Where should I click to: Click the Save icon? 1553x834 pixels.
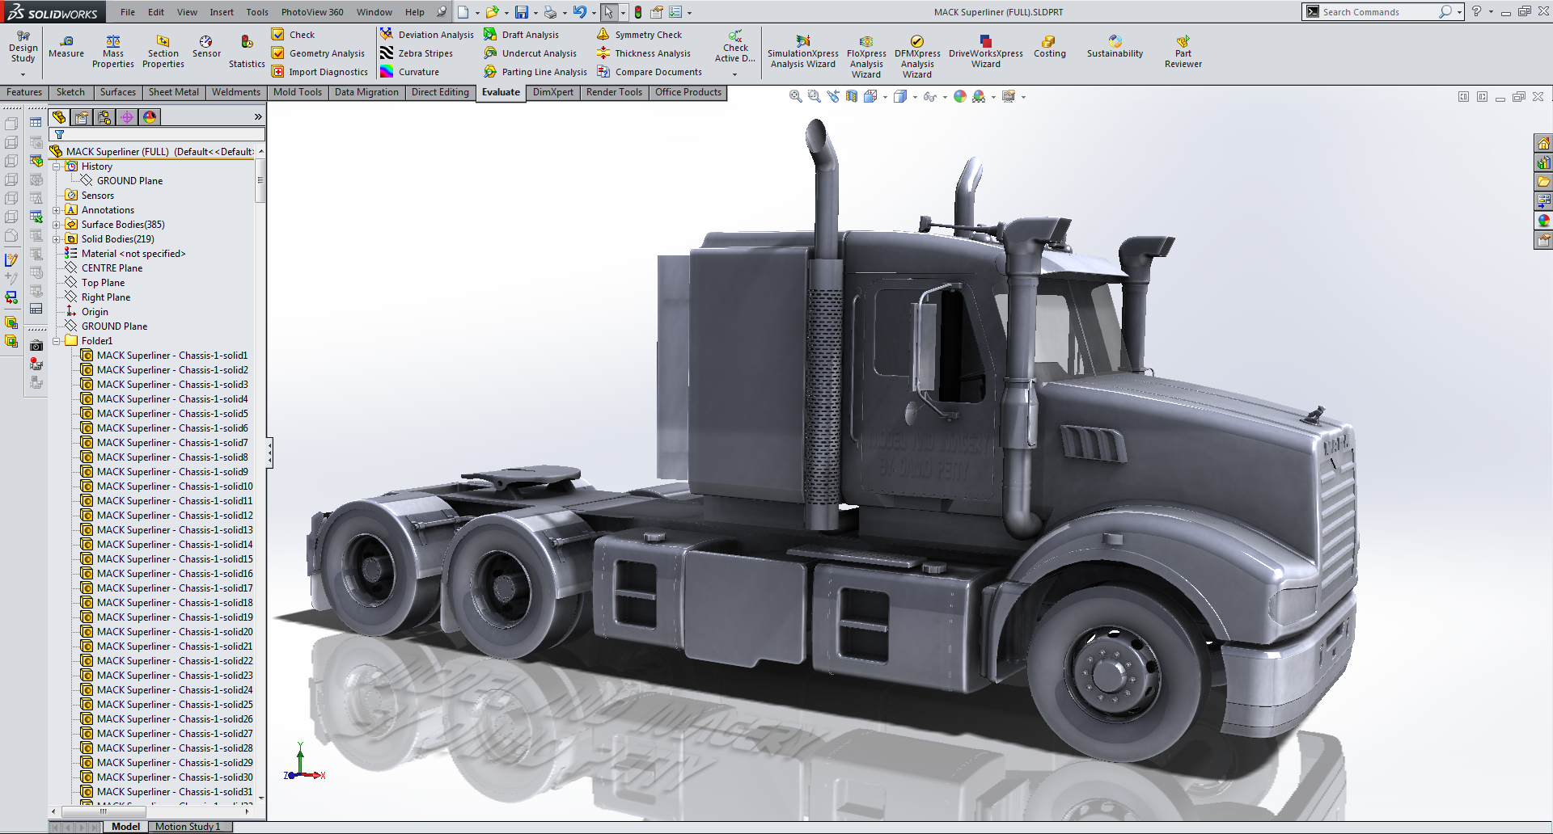point(522,12)
